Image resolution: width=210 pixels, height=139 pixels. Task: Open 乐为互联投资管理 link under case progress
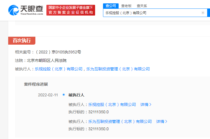click(120, 121)
